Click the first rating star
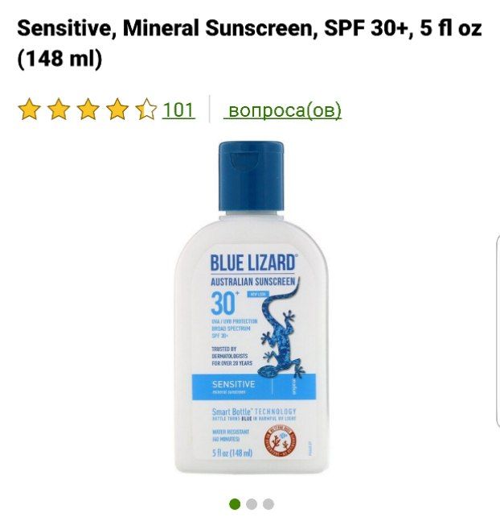The height and width of the screenshot is (521, 500). click(29, 109)
